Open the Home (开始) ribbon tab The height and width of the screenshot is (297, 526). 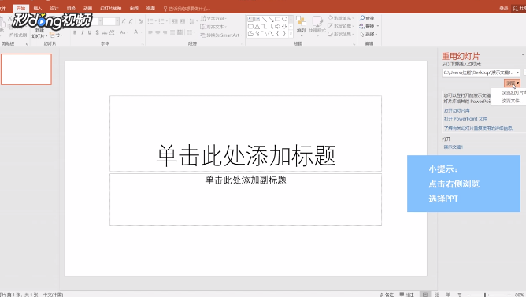click(x=21, y=9)
